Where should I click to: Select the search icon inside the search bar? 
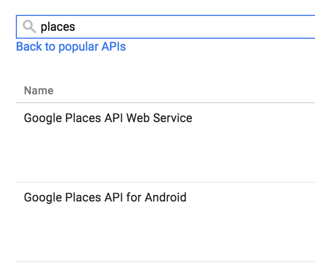pos(28,26)
